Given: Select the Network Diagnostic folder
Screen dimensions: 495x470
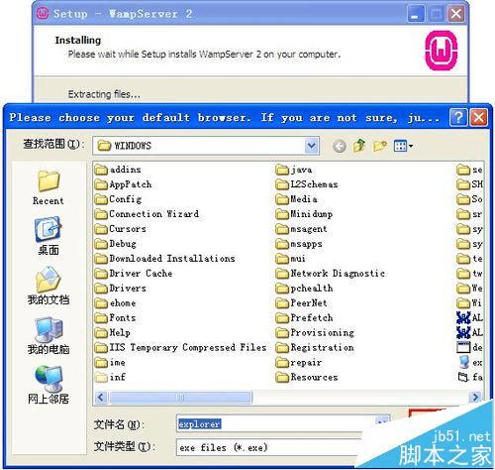Looking at the screenshot, I should click(330, 274).
